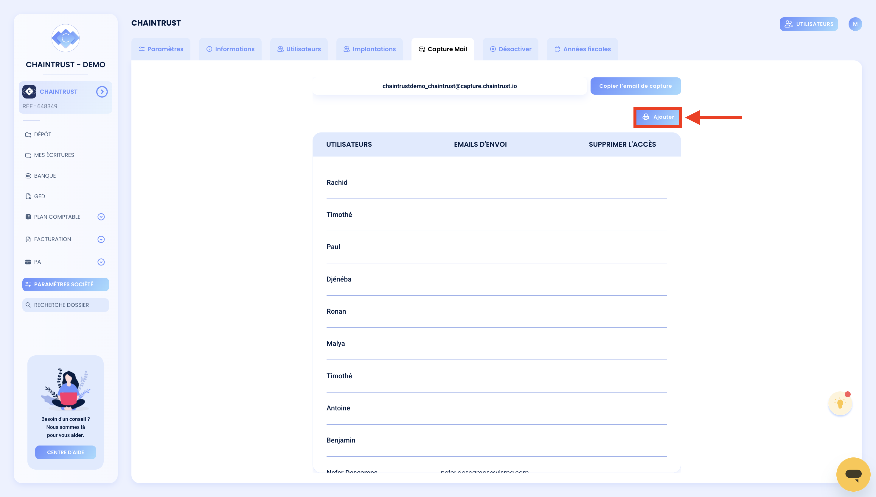Open the Désactiver tab
Screen dimensions: 876x497
pos(511,49)
